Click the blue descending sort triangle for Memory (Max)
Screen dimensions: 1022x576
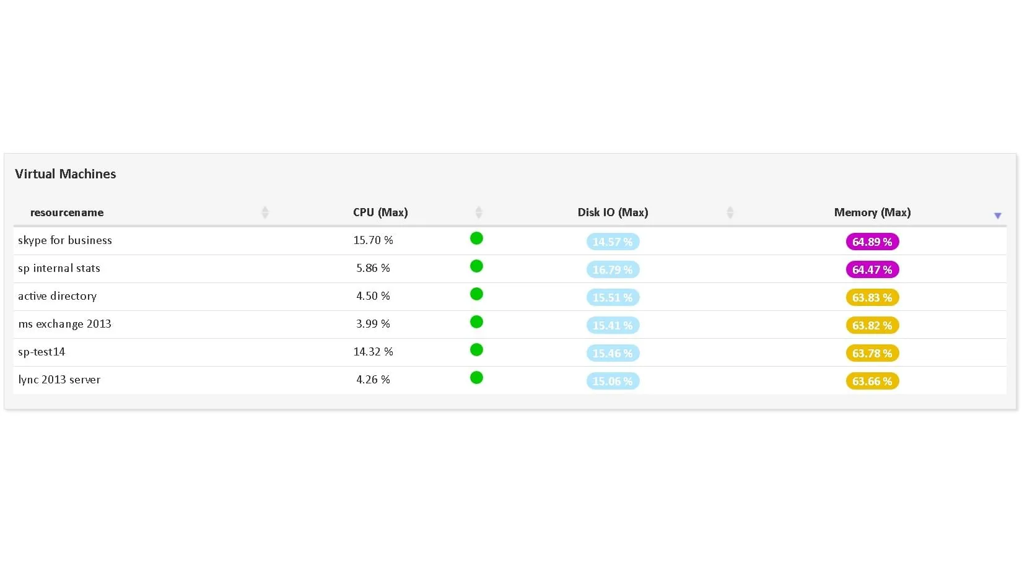pos(998,216)
